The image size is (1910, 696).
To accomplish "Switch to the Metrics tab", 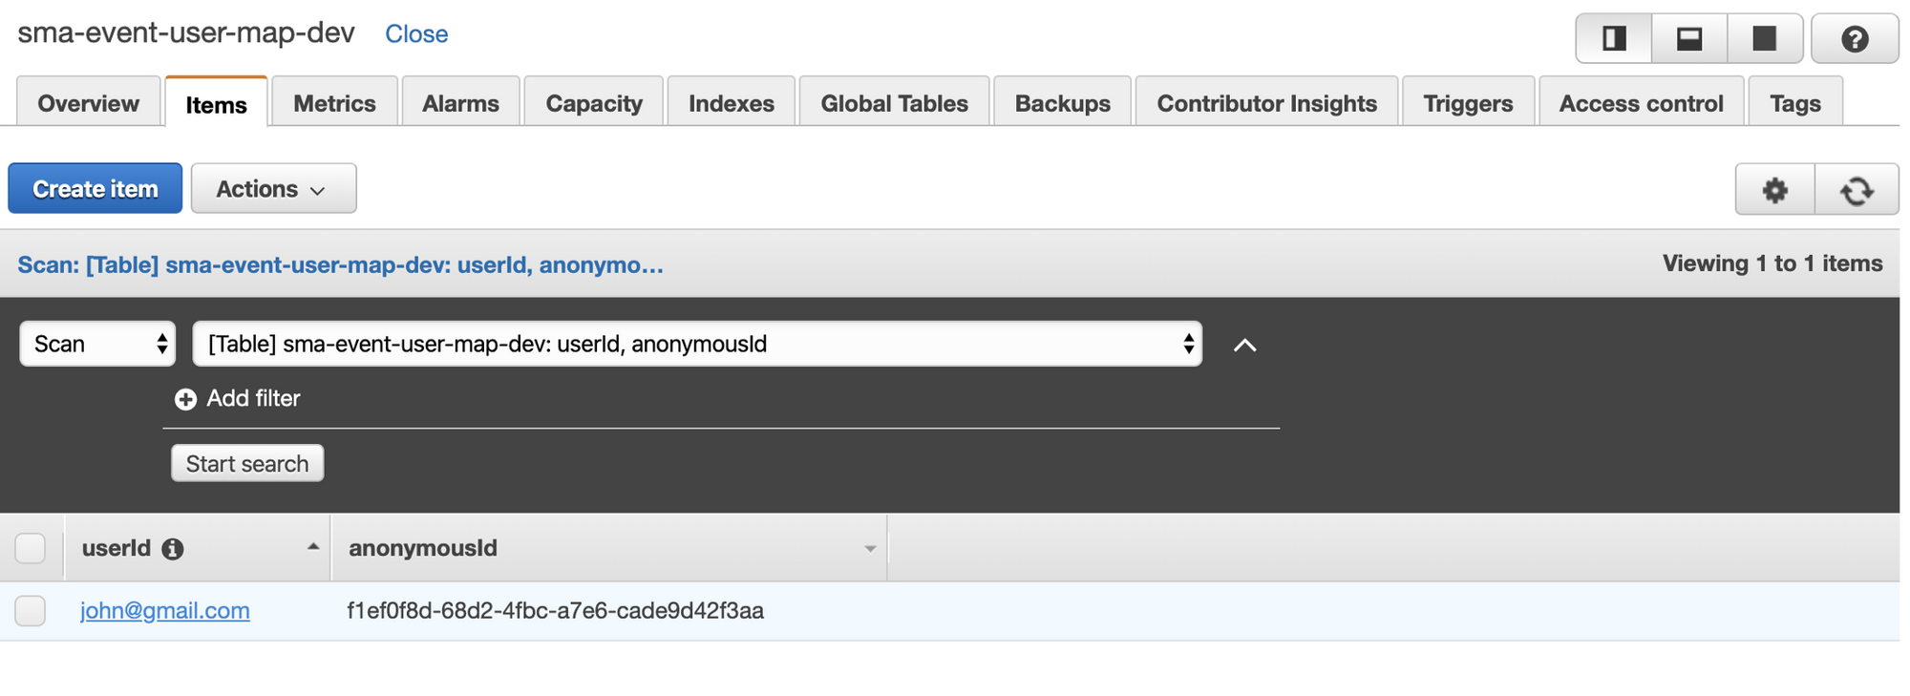I will tap(334, 102).
